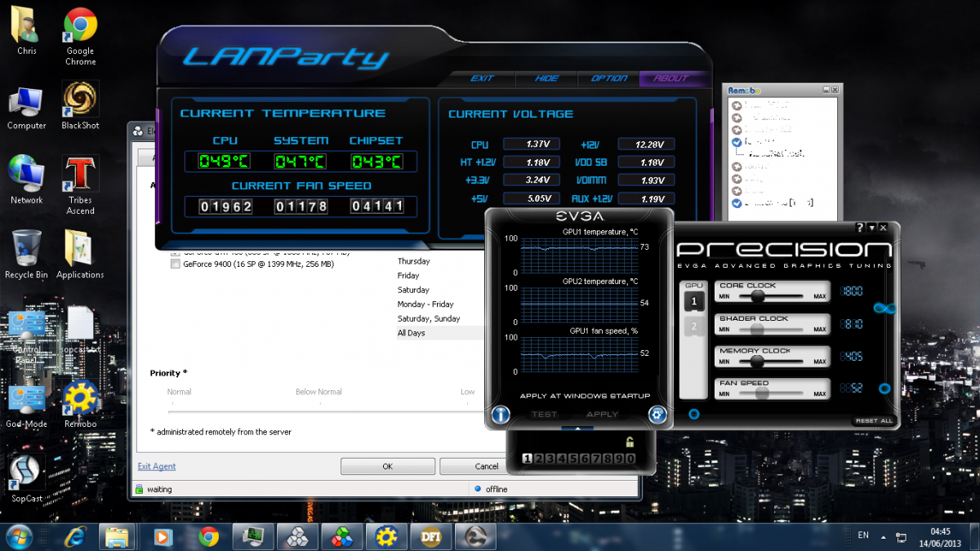This screenshot has width=980, height=551.
Task: Open ABOUT in the LANParty menu
Action: [671, 78]
